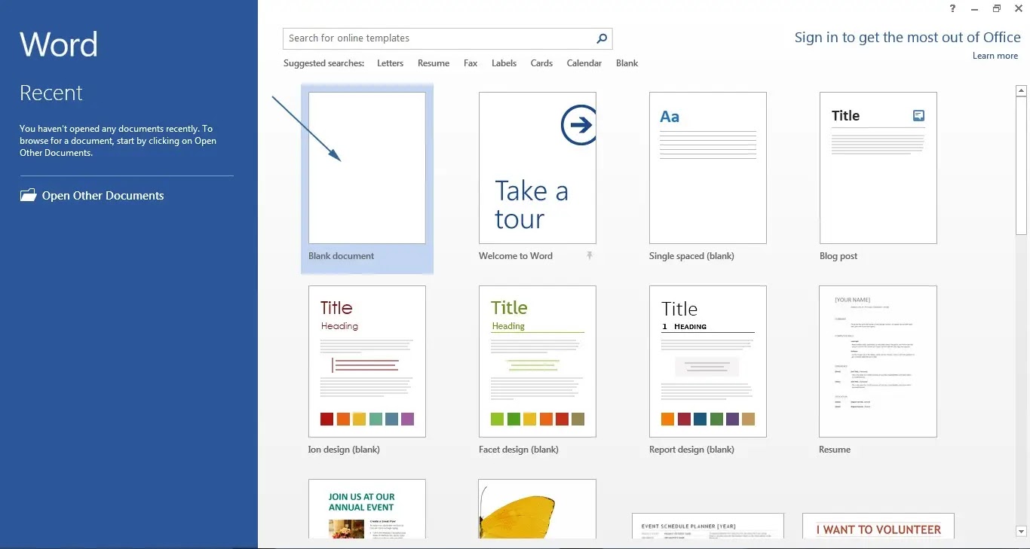Viewport: 1030px width, 549px height.
Task: Click the Recent heading
Action: coord(51,93)
